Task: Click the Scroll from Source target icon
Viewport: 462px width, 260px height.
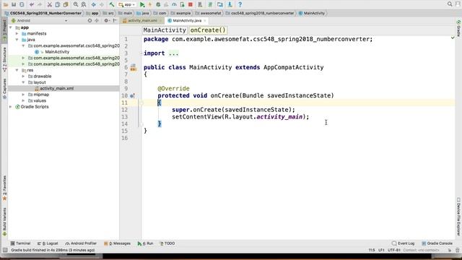Action: (90, 21)
